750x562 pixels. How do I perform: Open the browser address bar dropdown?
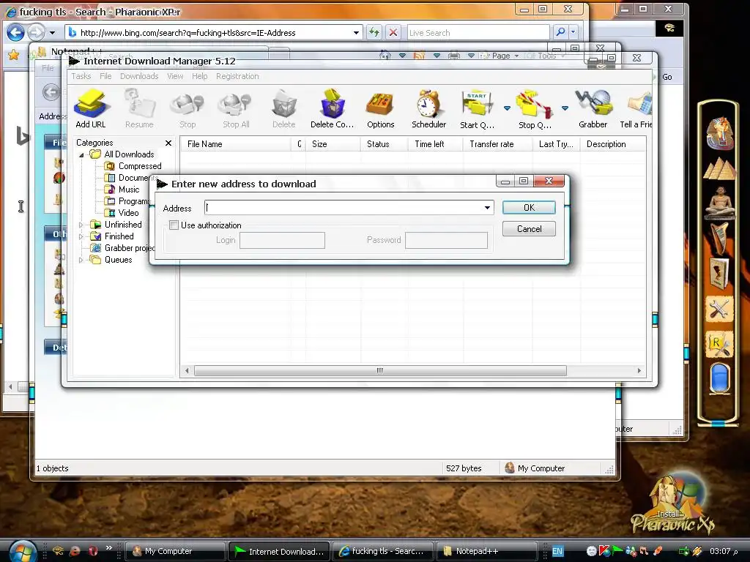point(357,32)
